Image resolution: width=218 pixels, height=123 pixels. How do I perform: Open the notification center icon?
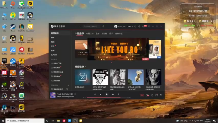tap(215, 121)
